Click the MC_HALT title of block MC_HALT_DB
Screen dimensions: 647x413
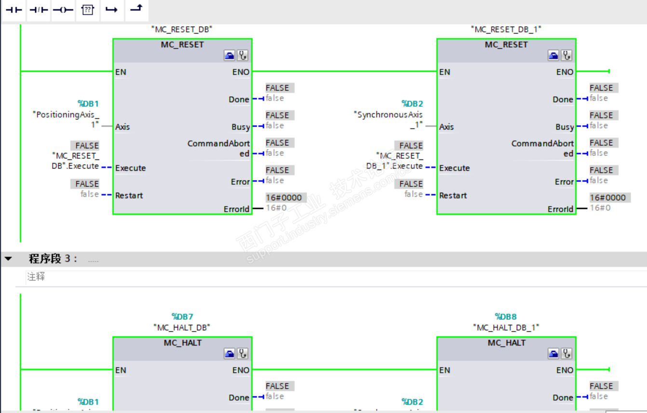[x=182, y=343]
